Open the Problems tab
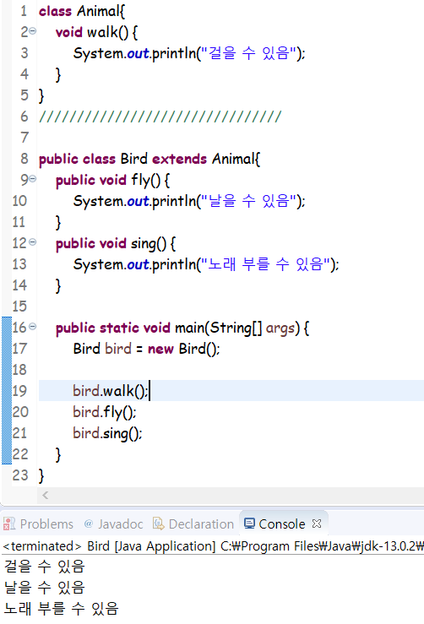This screenshot has width=424, height=624. [38, 524]
